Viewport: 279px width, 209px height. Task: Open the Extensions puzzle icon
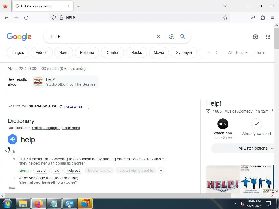pyautogui.click(x=263, y=17)
